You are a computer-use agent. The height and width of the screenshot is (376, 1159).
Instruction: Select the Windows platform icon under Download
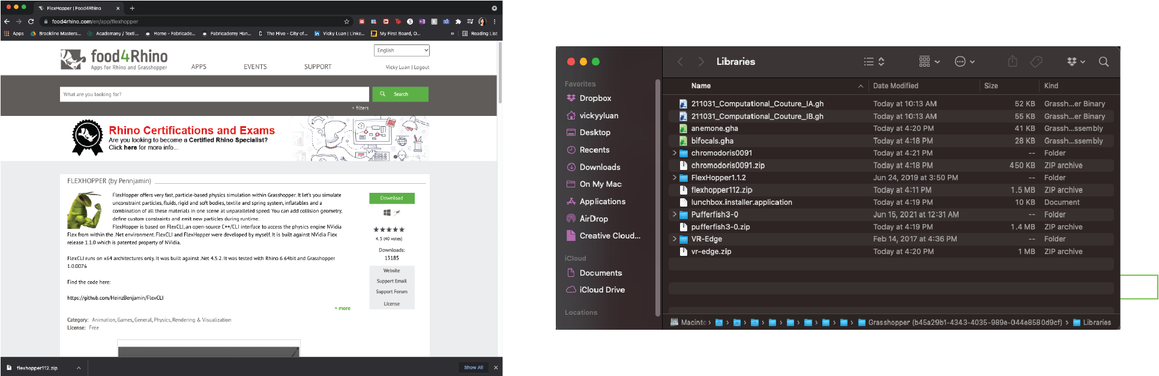(x=387, y=213)
